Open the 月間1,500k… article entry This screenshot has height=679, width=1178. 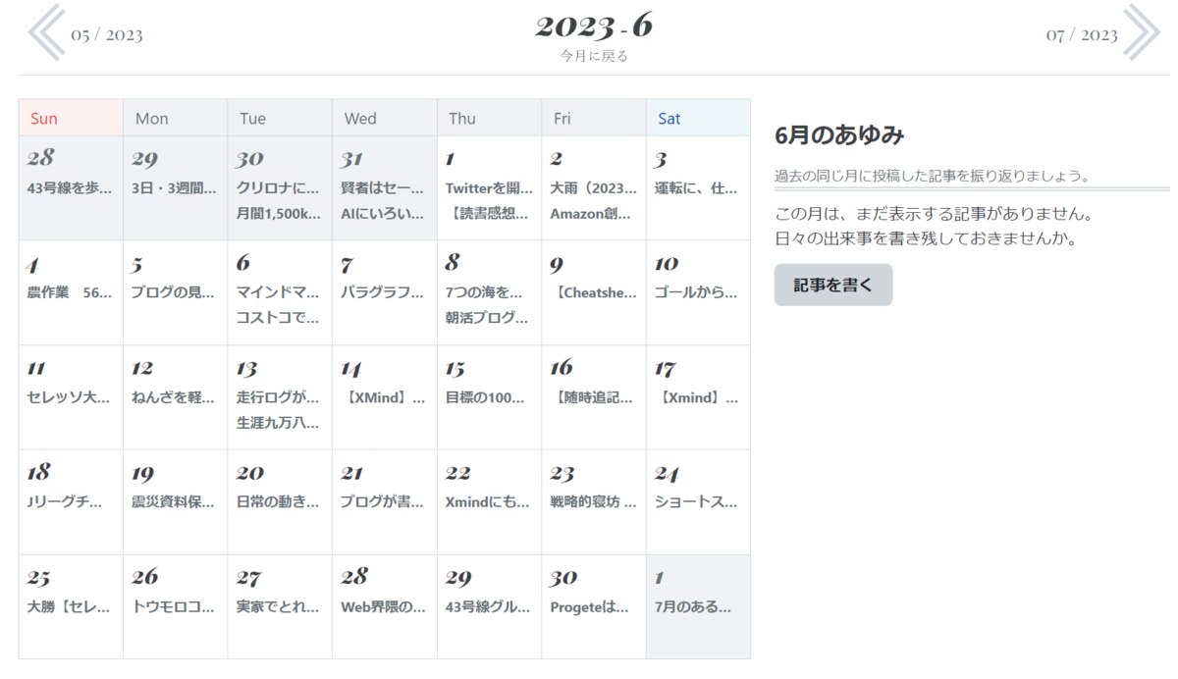point(279,213)
